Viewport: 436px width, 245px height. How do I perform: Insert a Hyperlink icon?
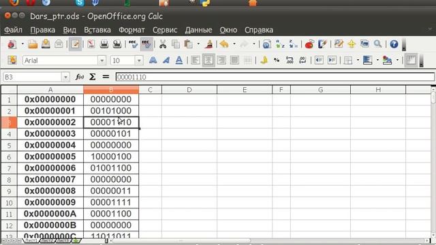[267, 44]
